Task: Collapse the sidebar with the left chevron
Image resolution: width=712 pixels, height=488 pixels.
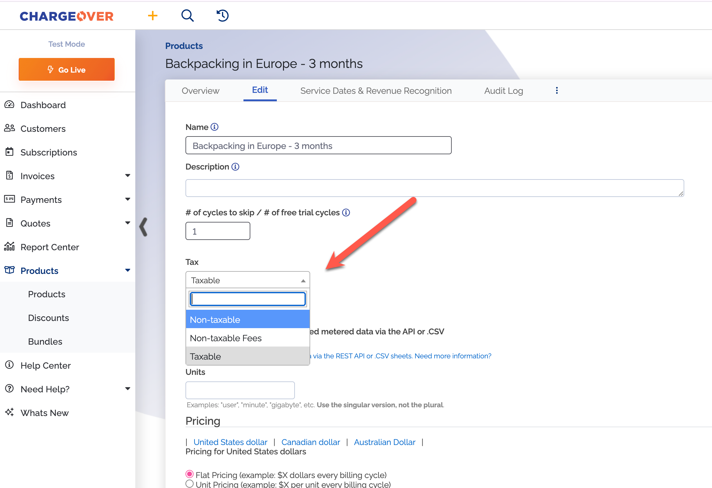Action: 143,227
